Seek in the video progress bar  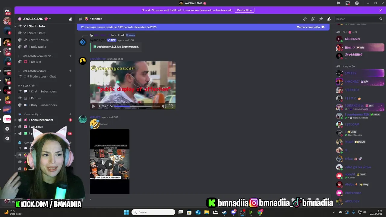pyautogui.click(x=137, y=106)
